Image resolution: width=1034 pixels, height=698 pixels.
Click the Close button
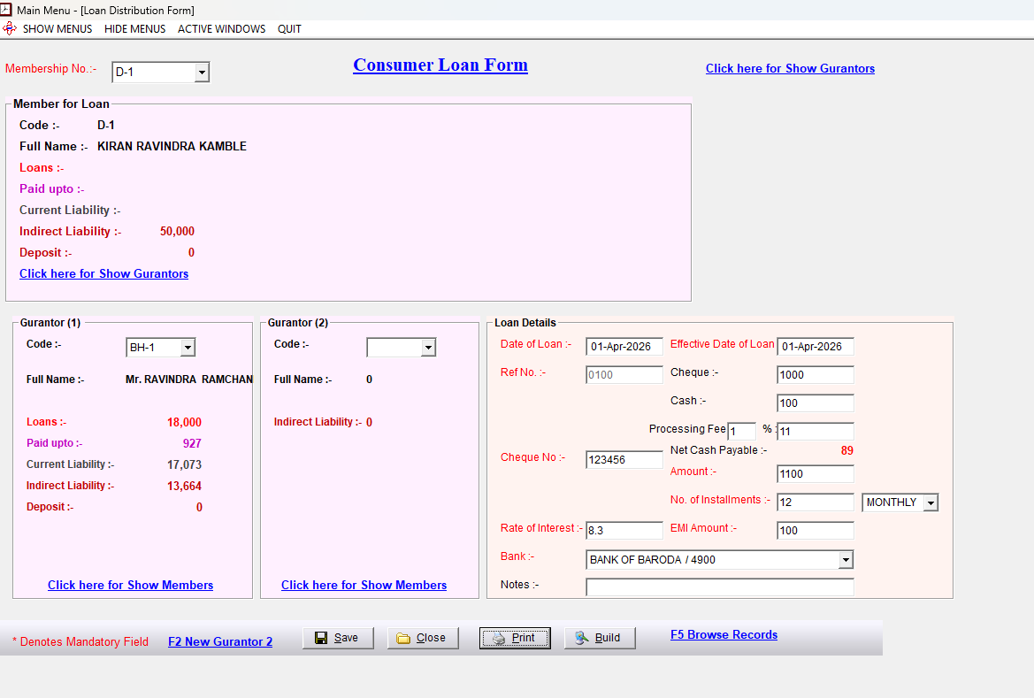click(x=423, y=638)
